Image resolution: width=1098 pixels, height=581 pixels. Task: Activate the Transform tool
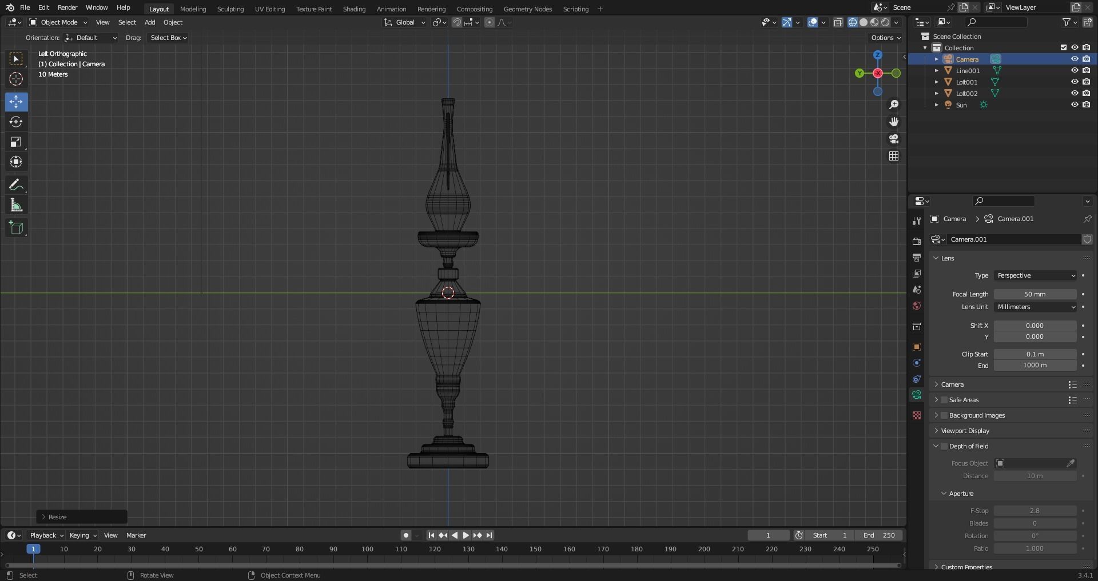point(16,162)
